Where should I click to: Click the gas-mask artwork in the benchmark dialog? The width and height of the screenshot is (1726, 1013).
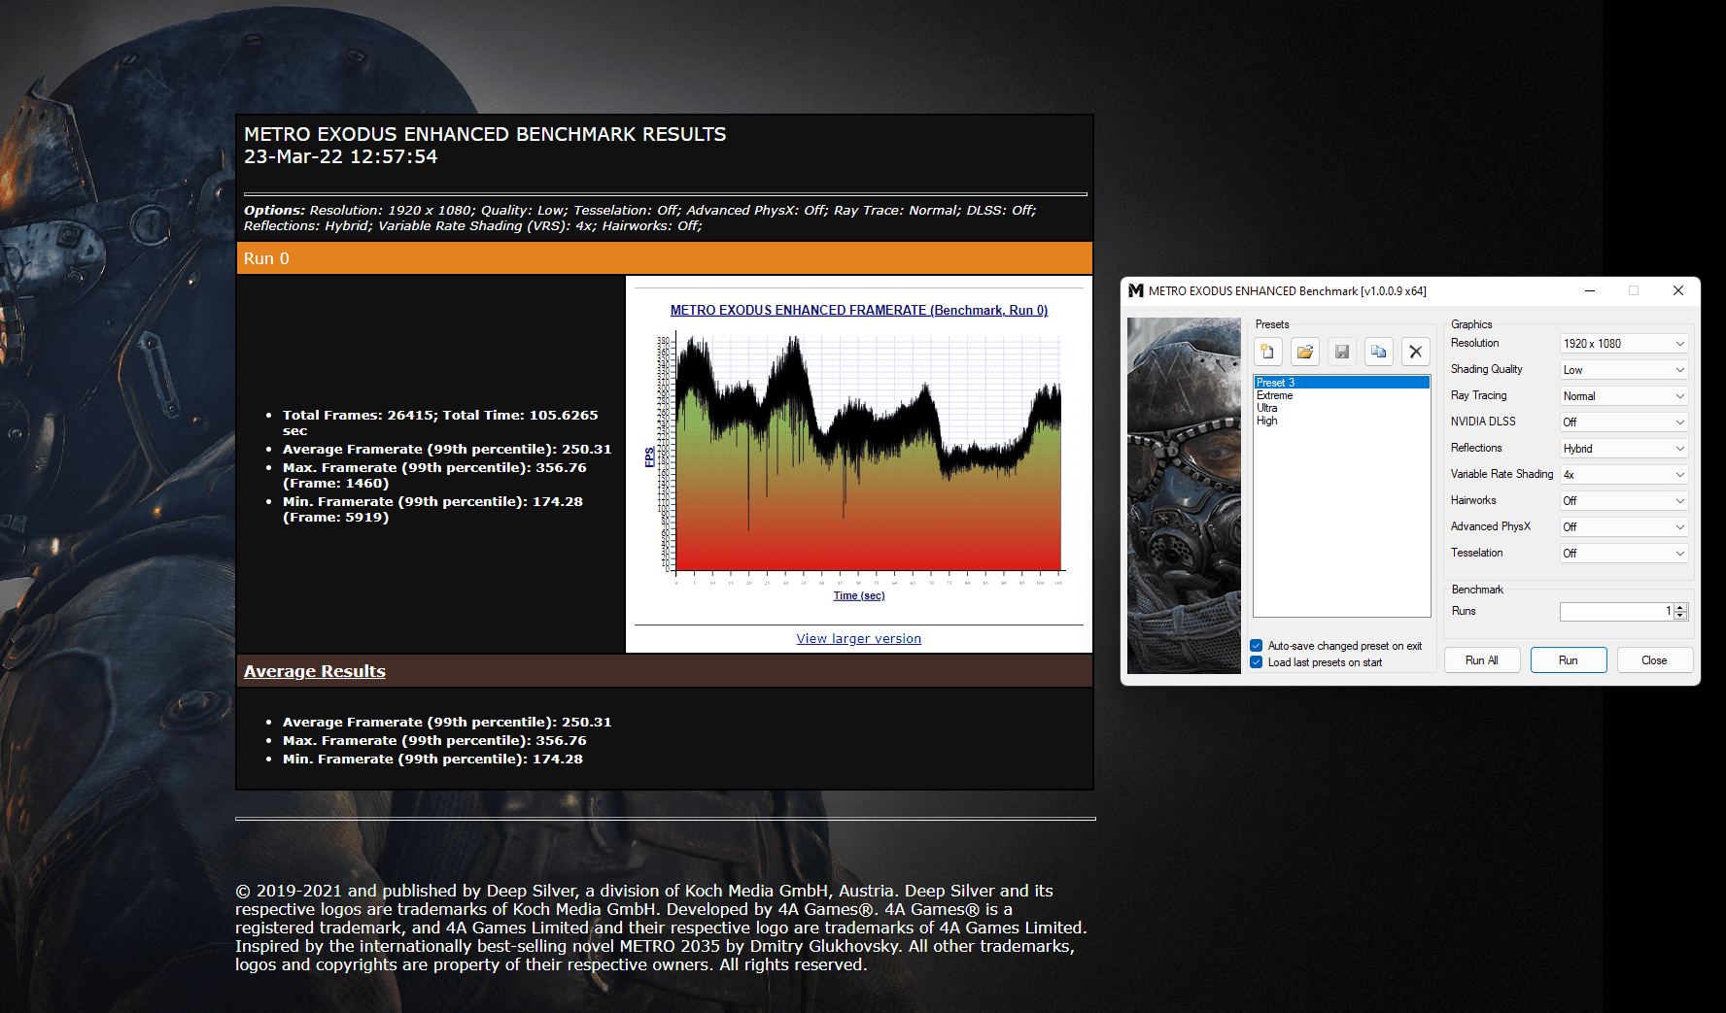click(x=1184, y=495)
